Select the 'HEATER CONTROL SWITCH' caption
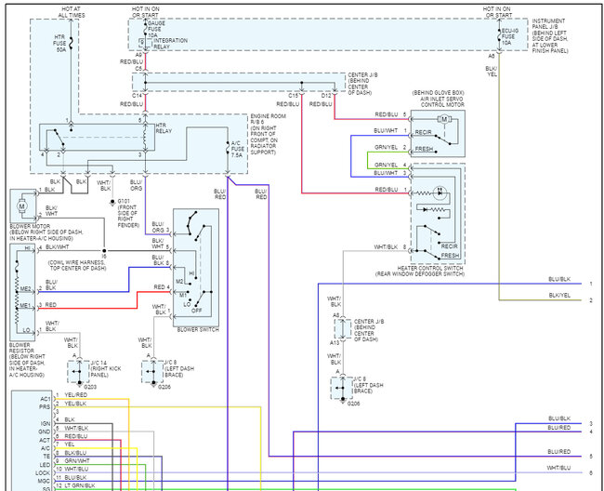Screen dimensions: 604x491 point(420,271)
